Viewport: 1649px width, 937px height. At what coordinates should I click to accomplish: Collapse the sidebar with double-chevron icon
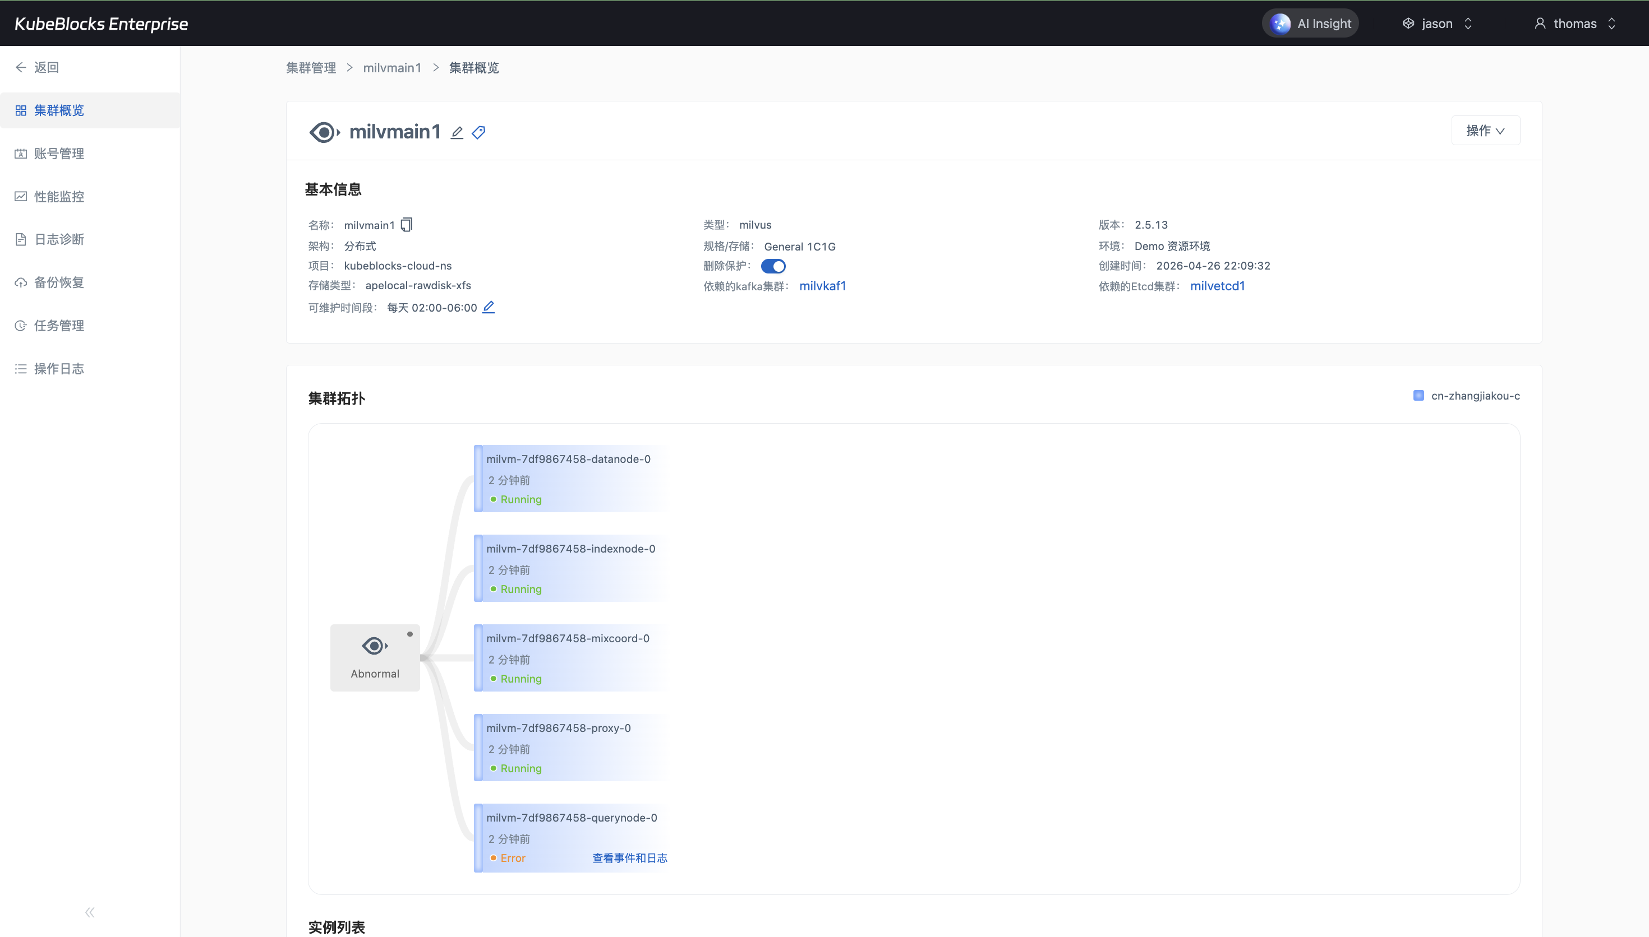tap(90, 912)
